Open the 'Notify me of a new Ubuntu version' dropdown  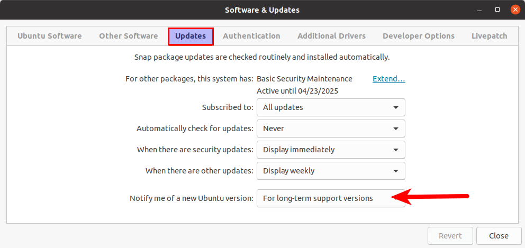pos(331,198)
